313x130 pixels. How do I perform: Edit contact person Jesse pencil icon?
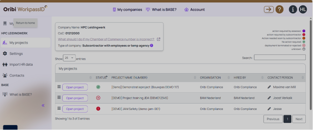tap(269, 109)
